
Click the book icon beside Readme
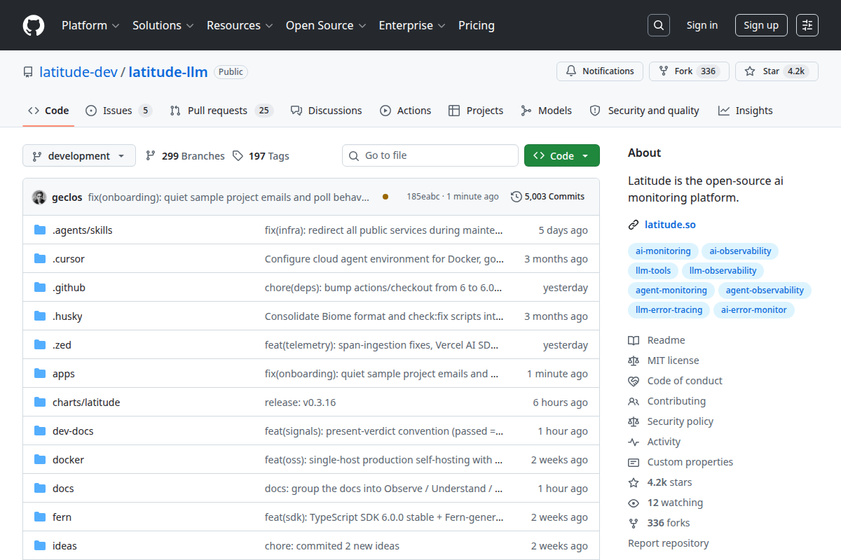634,340
